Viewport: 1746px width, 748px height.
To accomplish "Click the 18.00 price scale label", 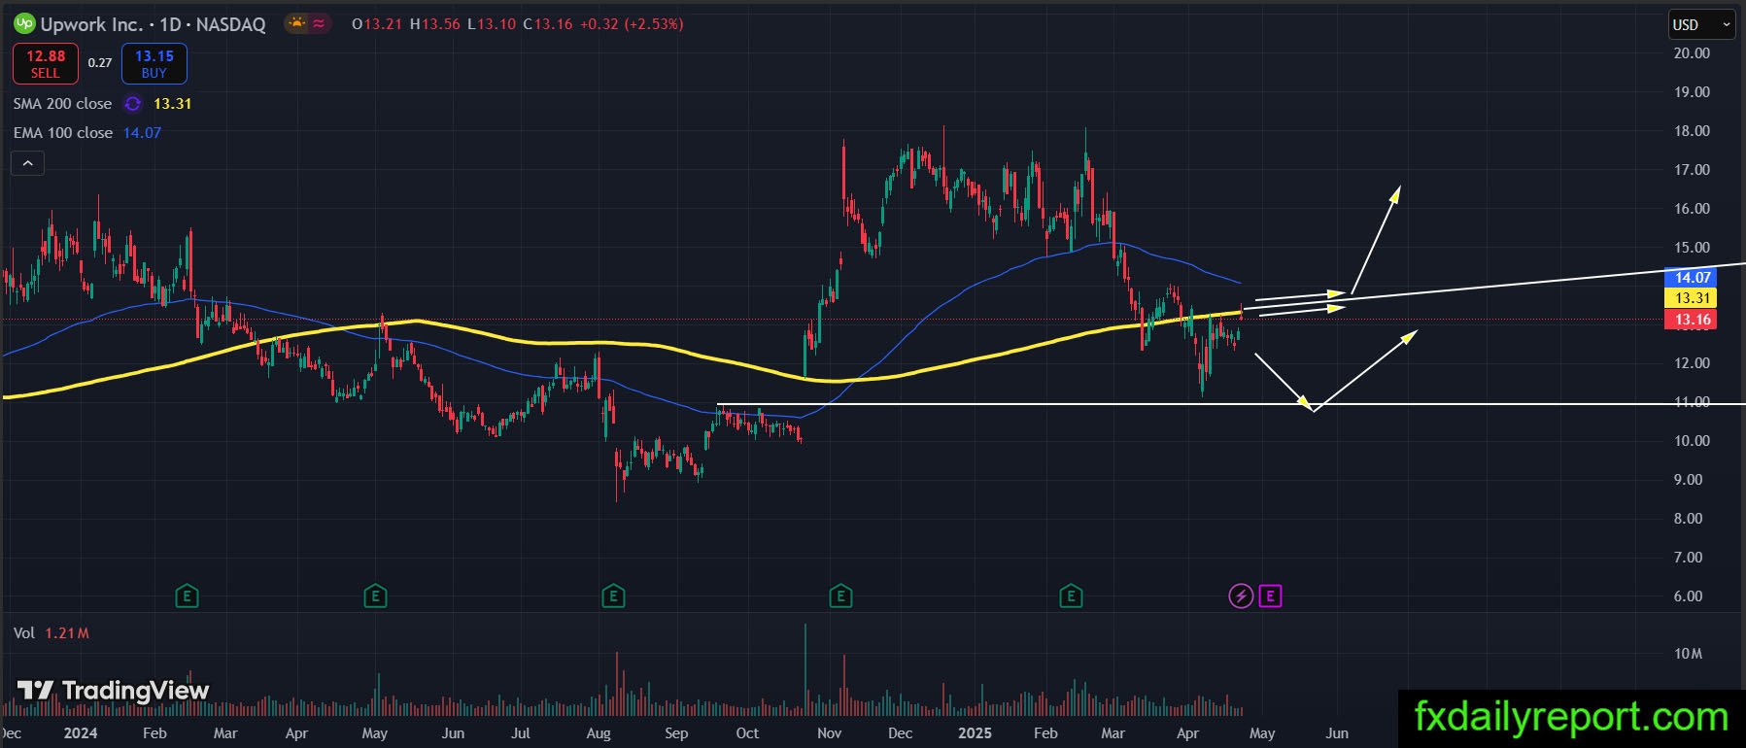I will click(1692, 131).
